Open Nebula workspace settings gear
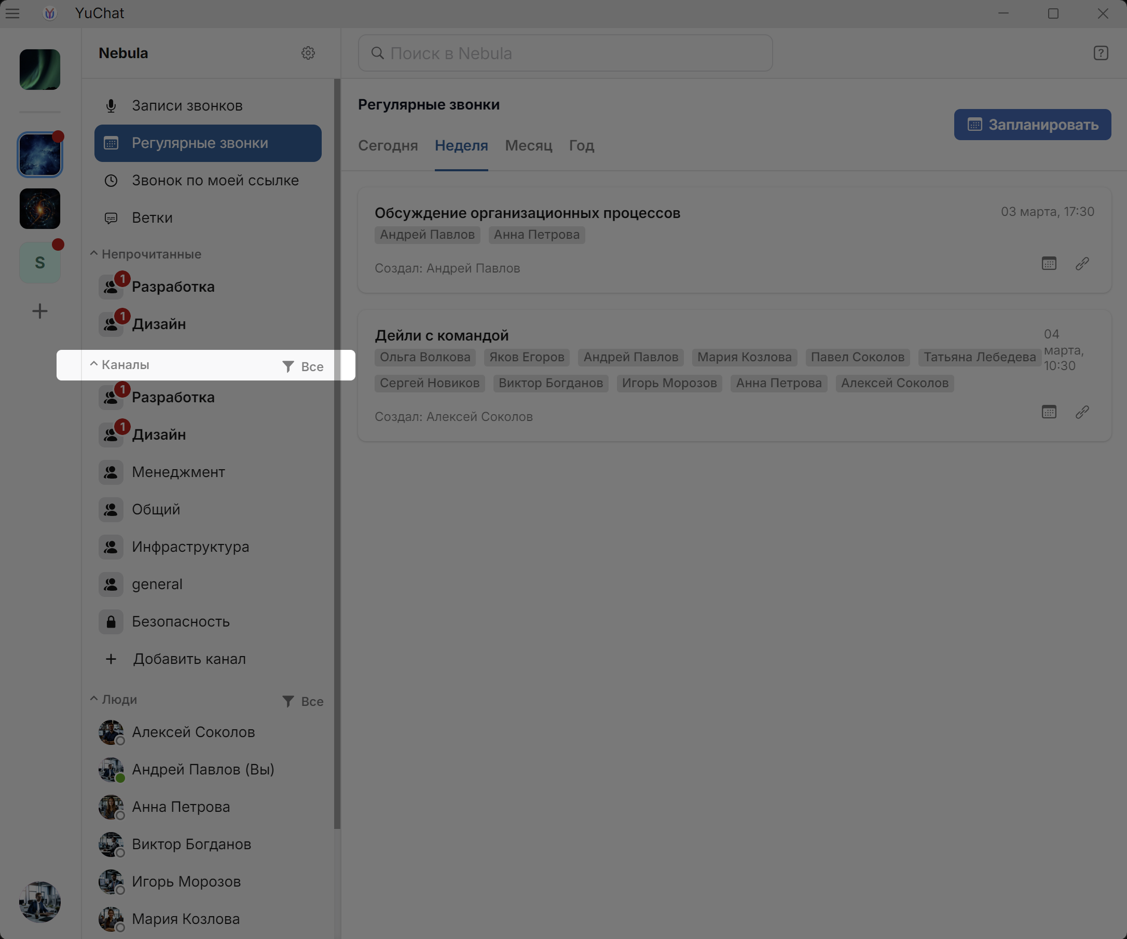The height and width of the screenshot is (939, 1127). tap(308, 53)
